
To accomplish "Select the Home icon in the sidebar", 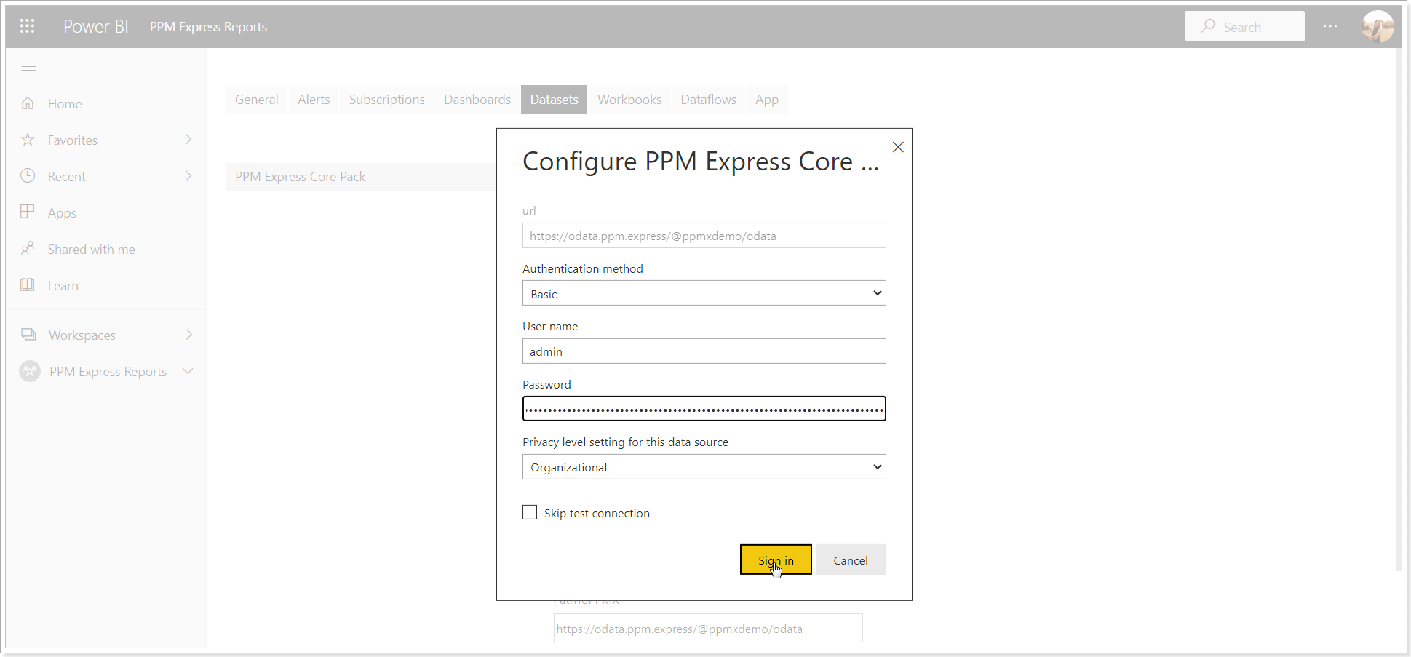I will point(28,103).
